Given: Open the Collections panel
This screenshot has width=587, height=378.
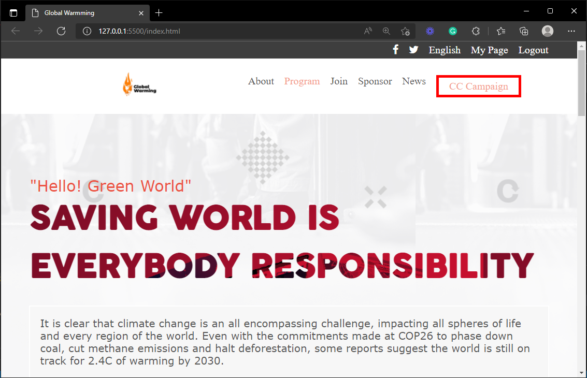Looking at the screenshot, I should 524,31.
